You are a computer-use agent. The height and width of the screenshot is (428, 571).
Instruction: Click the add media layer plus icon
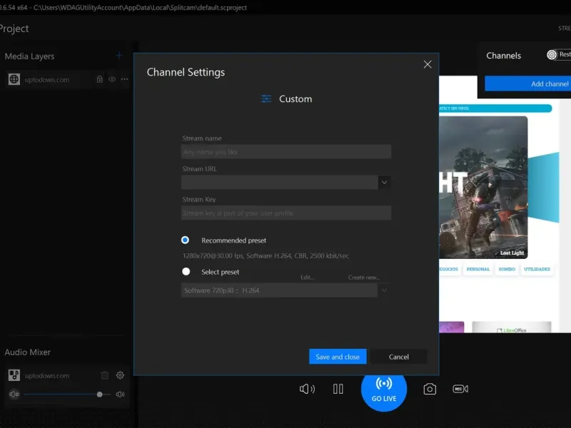click(119, 56)
